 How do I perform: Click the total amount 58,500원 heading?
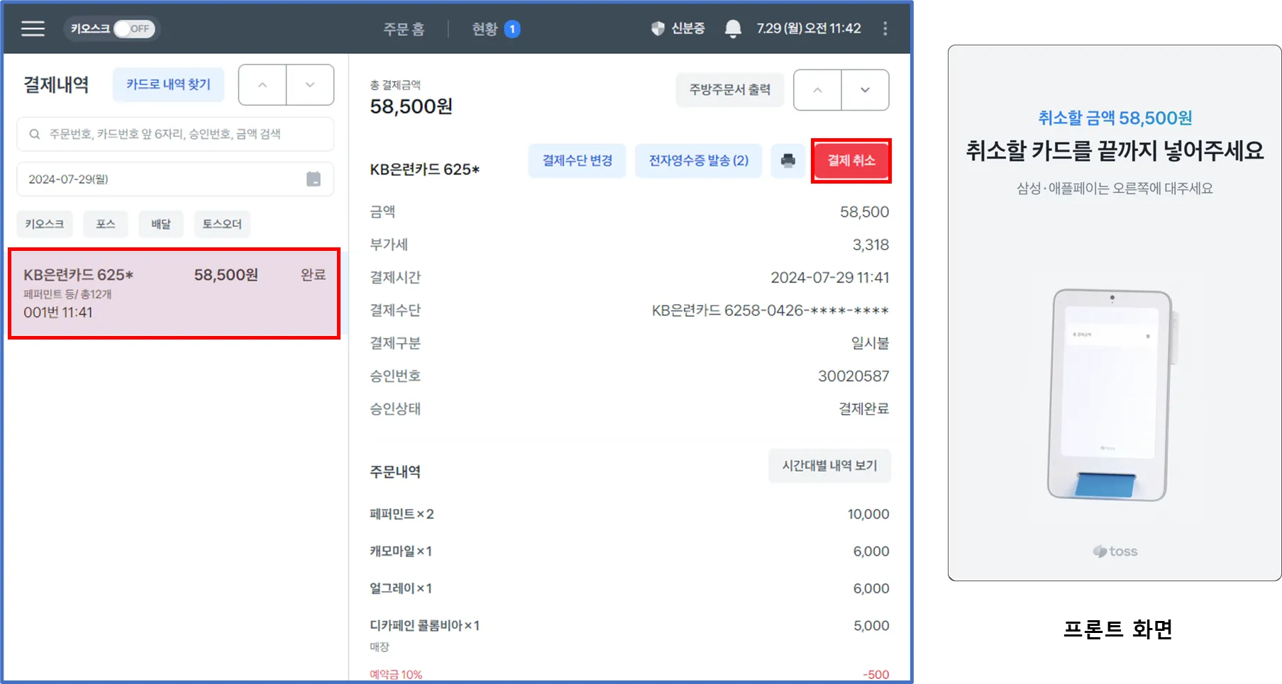point(411,106)
